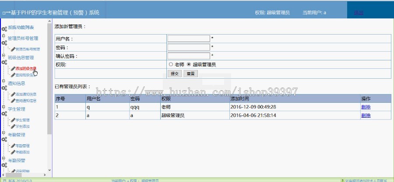This screenshot has width=394, height=182.
Task: Click the 添加新管理员 heading text
Action: tap(70, 26)
